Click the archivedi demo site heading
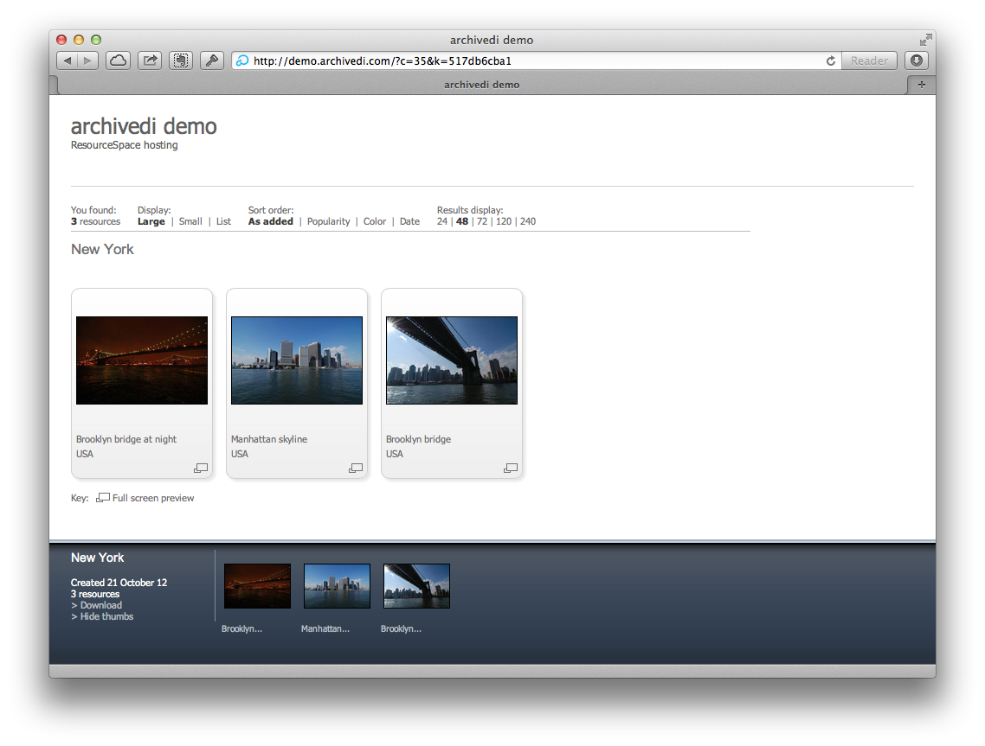The image size is (985, 746). 144,126
